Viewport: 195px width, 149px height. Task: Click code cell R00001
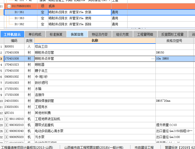[14, 47]
